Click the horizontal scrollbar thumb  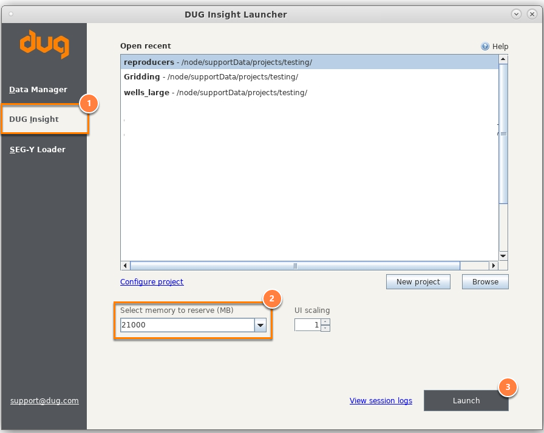(x=295, y=266)
